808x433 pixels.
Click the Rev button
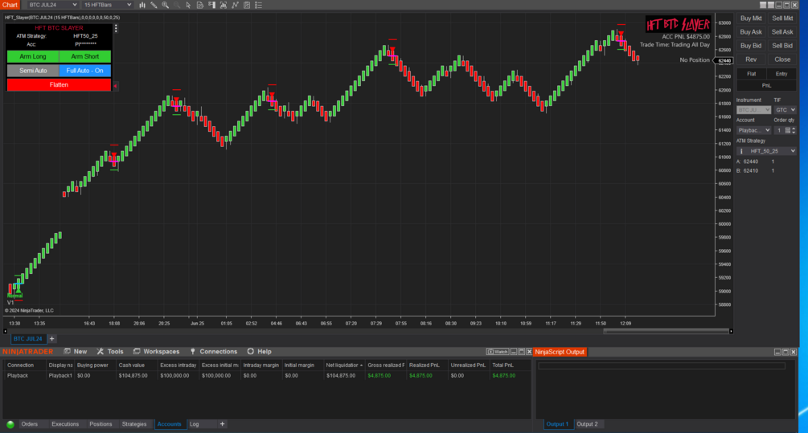point(751,59)
